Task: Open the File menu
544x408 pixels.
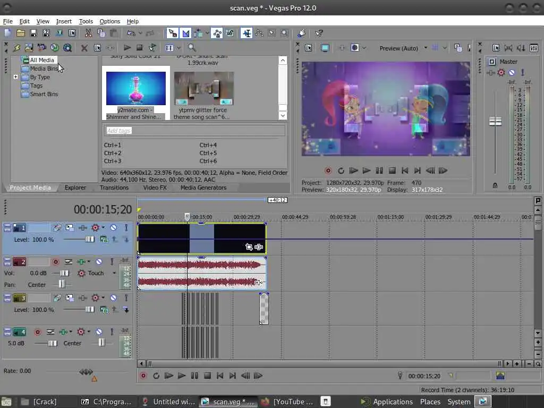Action: click(x=7, y=21)
